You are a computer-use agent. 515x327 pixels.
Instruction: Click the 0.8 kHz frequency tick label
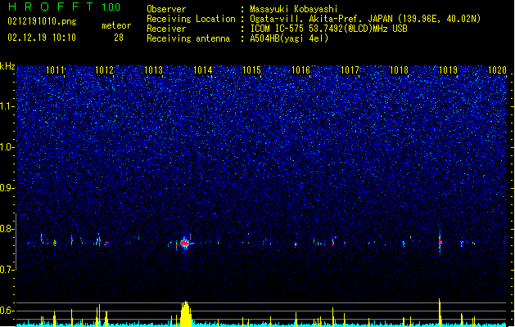tap(7, 229)
